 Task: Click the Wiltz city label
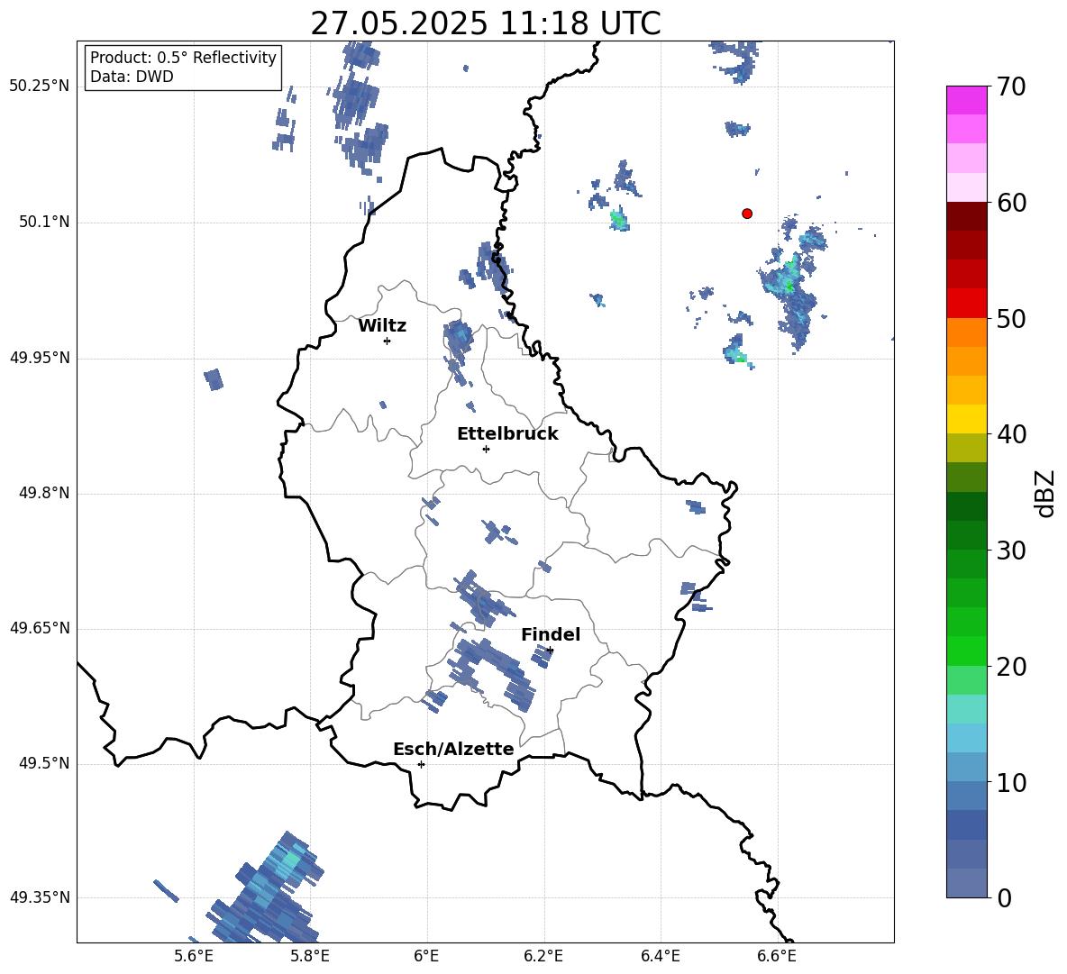[382, 326]
